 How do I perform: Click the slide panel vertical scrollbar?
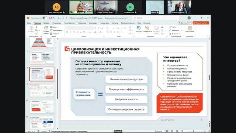(x=58, y=84)
